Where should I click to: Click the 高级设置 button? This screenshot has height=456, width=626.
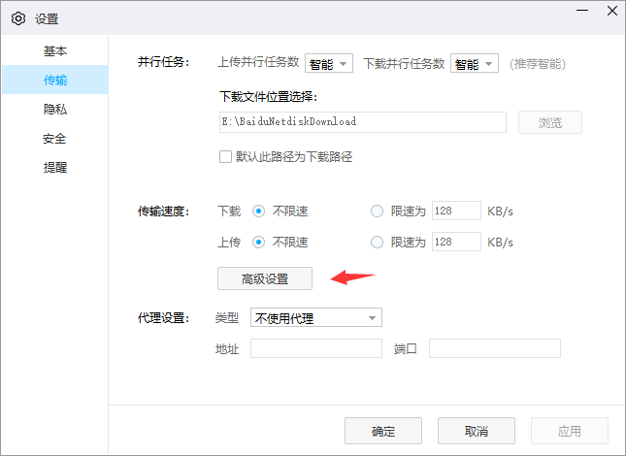265,278
